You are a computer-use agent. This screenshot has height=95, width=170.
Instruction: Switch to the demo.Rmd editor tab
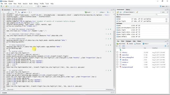click(x=7, y=10)
